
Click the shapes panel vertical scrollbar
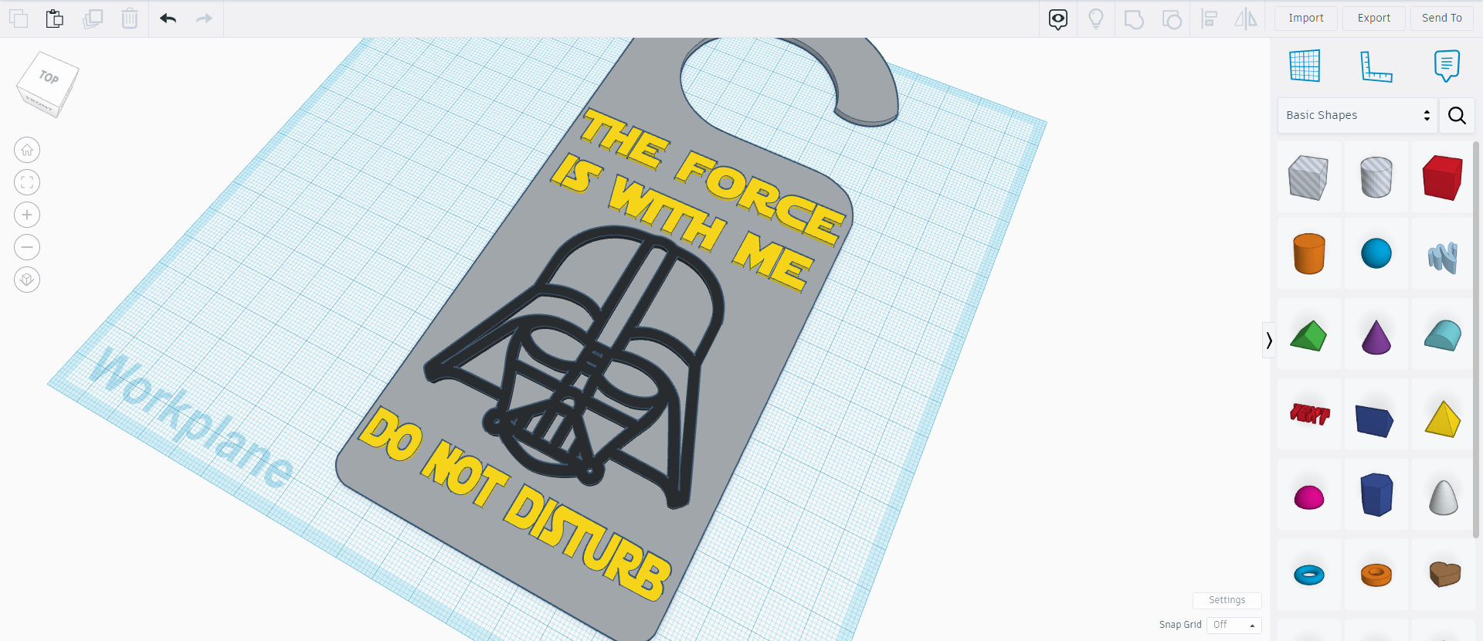pyautogui.click(x=1476, y=338)
